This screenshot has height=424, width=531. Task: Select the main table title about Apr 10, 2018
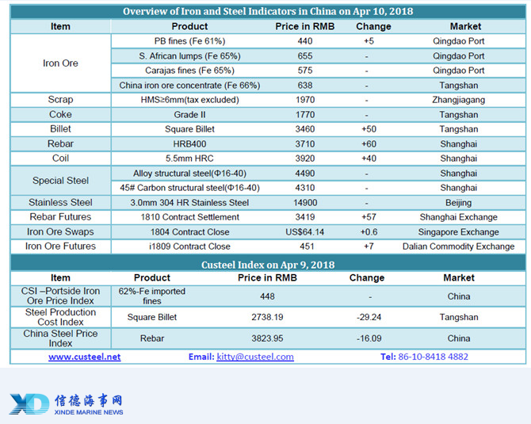pyautogui.click(x=268, y=11)
